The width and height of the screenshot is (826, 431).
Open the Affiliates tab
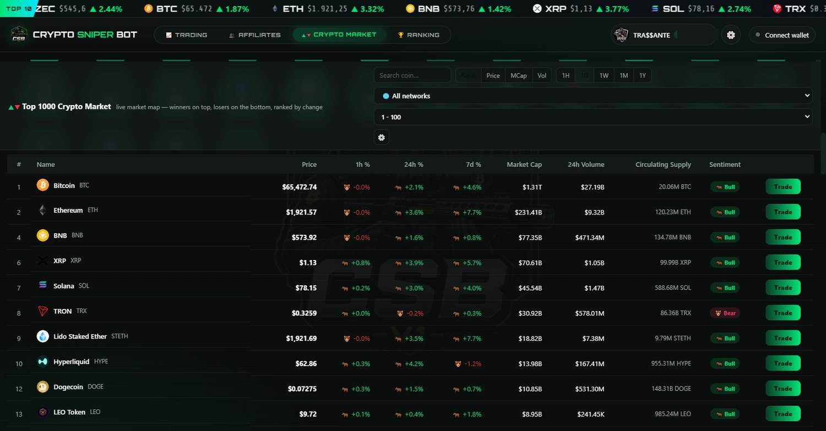254,35
